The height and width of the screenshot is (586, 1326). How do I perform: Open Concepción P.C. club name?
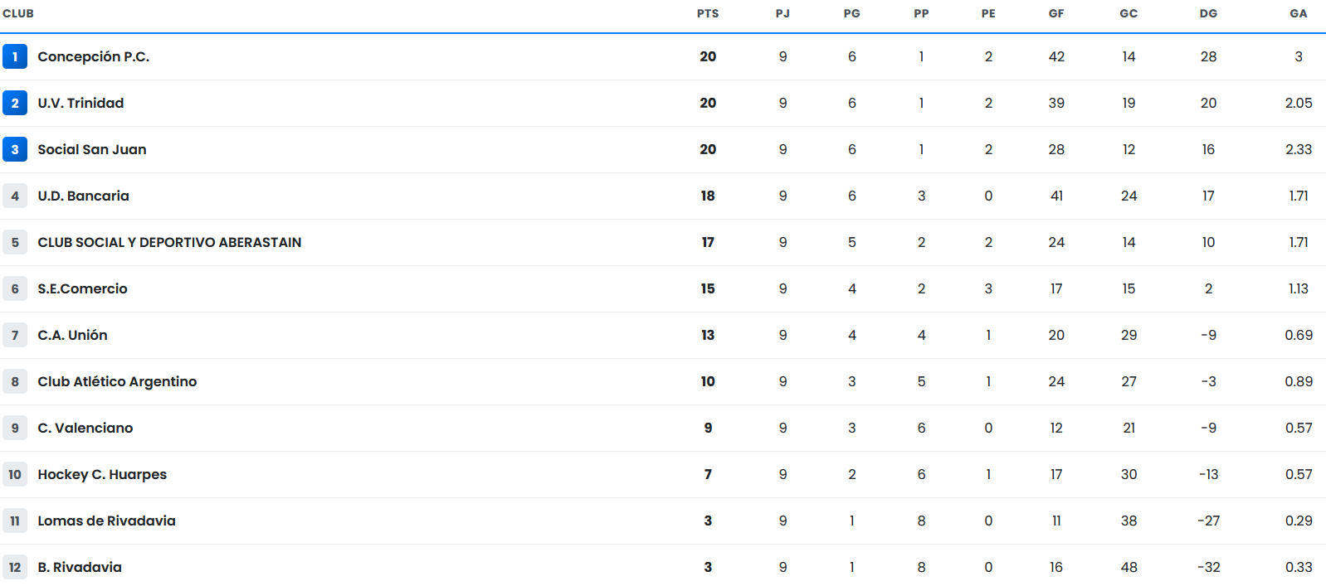click(94, 56)
